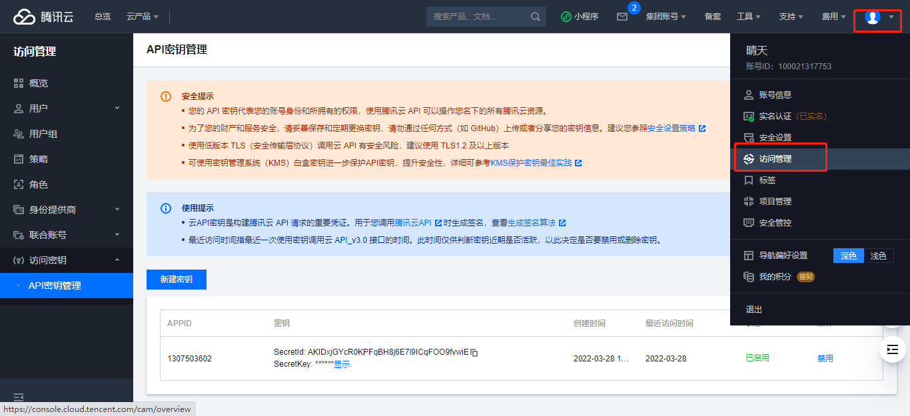
Task: Show the SecretKey via 显示 link
Action: pyautogui.click(x=342, y=364)
